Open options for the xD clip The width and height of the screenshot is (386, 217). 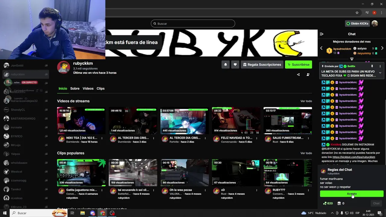coord(257,190)
